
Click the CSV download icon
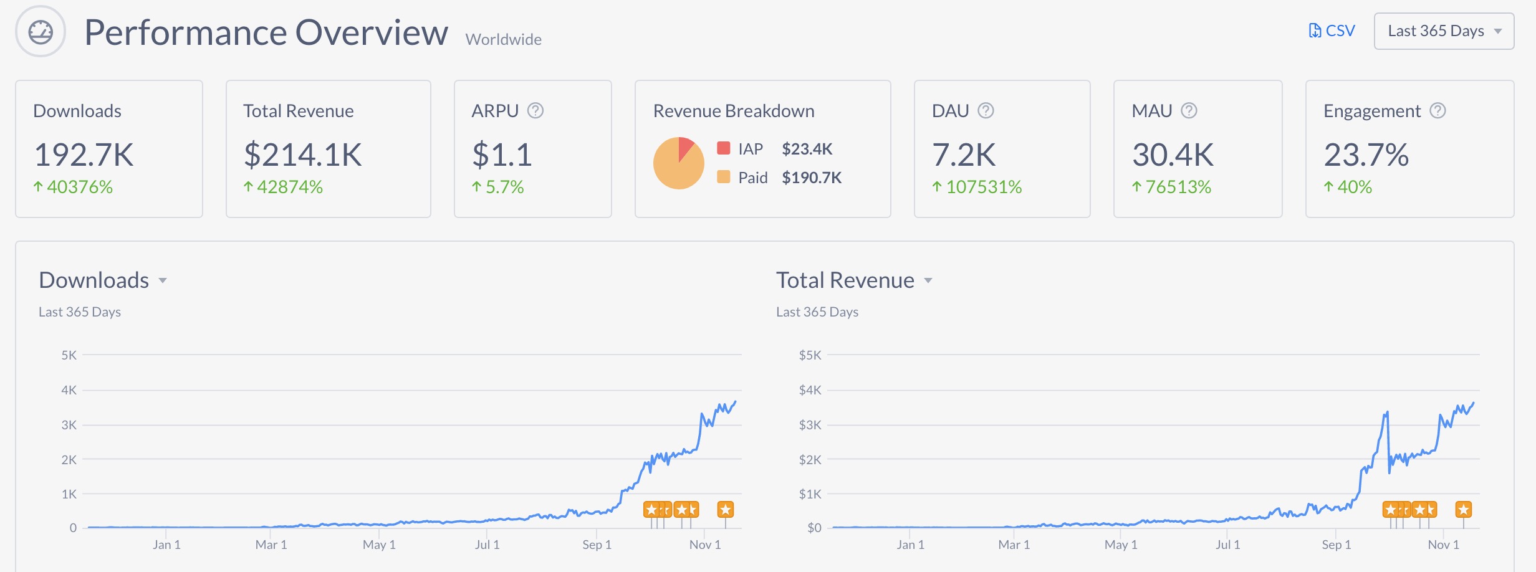1314,31
